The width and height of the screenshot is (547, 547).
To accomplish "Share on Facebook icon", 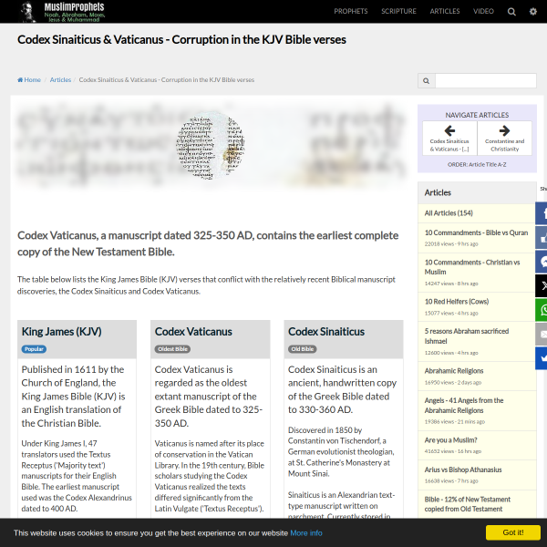I will (542, 213).
